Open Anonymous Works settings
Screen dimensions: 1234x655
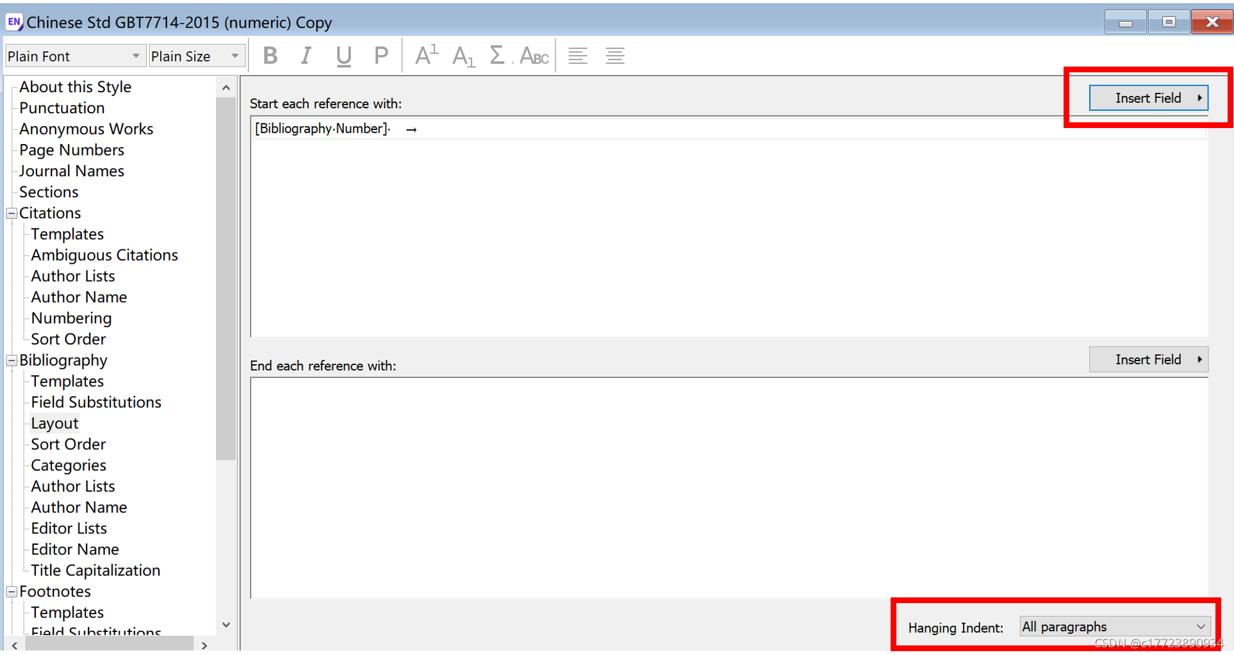[x=86, y=129]
